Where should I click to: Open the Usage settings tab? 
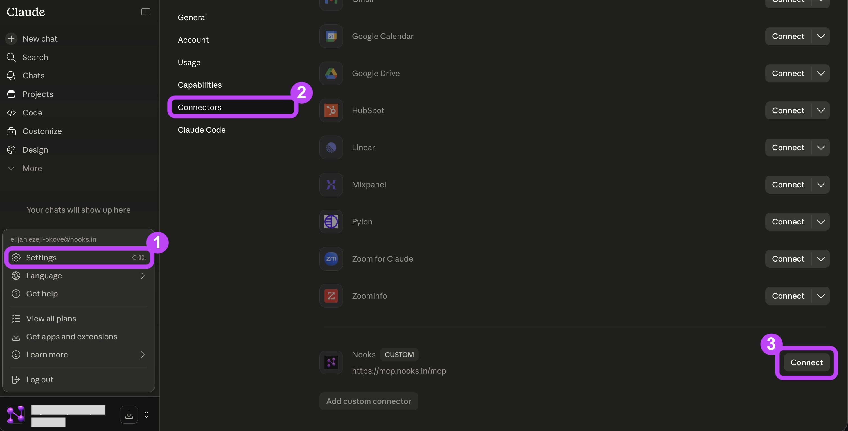tap(189, 62)
